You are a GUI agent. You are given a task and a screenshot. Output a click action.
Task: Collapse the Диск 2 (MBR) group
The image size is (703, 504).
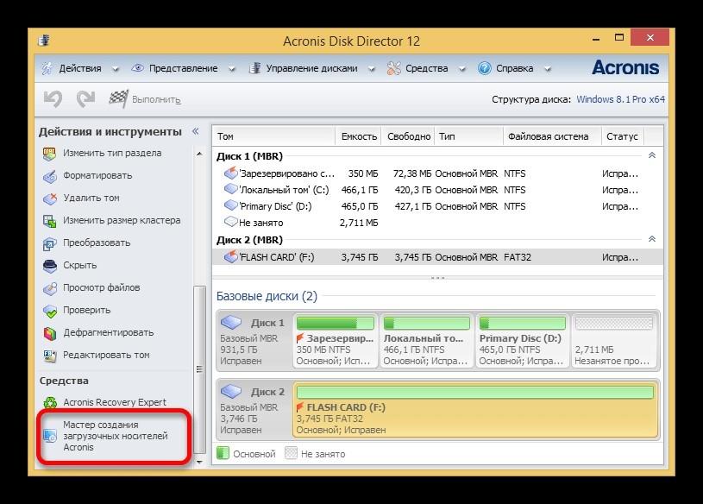(x=652, y=239)
